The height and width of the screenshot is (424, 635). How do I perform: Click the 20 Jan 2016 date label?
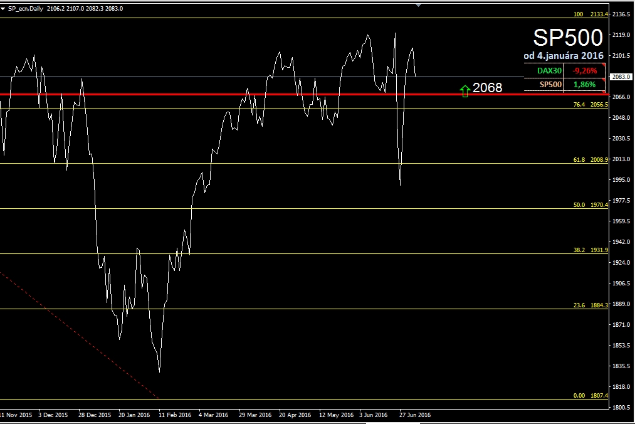(134, 415)
